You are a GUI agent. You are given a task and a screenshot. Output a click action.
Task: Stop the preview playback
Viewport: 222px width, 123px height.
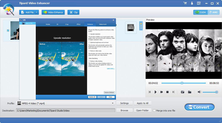pos(167,92)
